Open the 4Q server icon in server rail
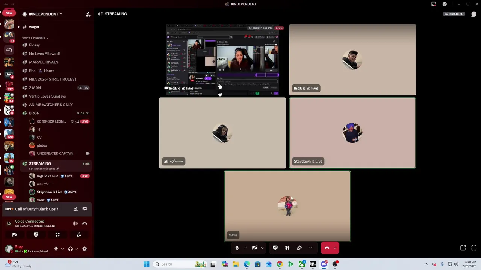The height and width of the screenshot is (270, 481). click(x=9, y=49)
